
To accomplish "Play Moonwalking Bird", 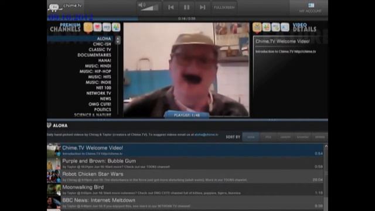I will [185, 189].
